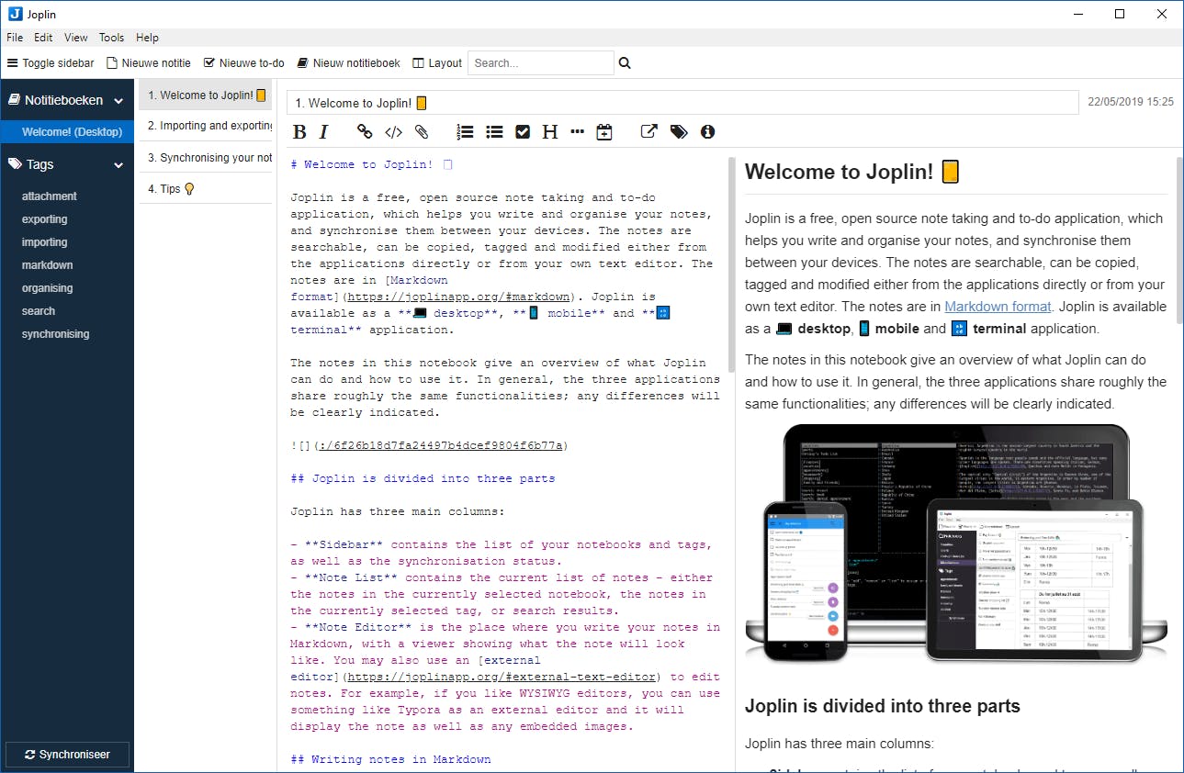The image size is (1184, 773).
Task: Toggle the sidebar from the toolbar
Action: pos(51,63)
